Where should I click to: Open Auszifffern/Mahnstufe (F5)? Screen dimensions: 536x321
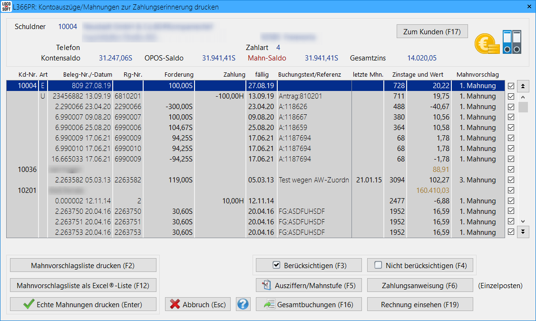tap(309, 286)
